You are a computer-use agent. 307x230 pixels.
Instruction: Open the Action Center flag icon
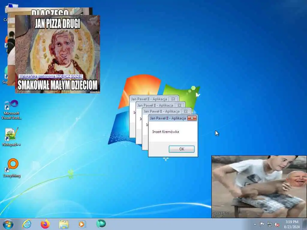coord(262,224)
